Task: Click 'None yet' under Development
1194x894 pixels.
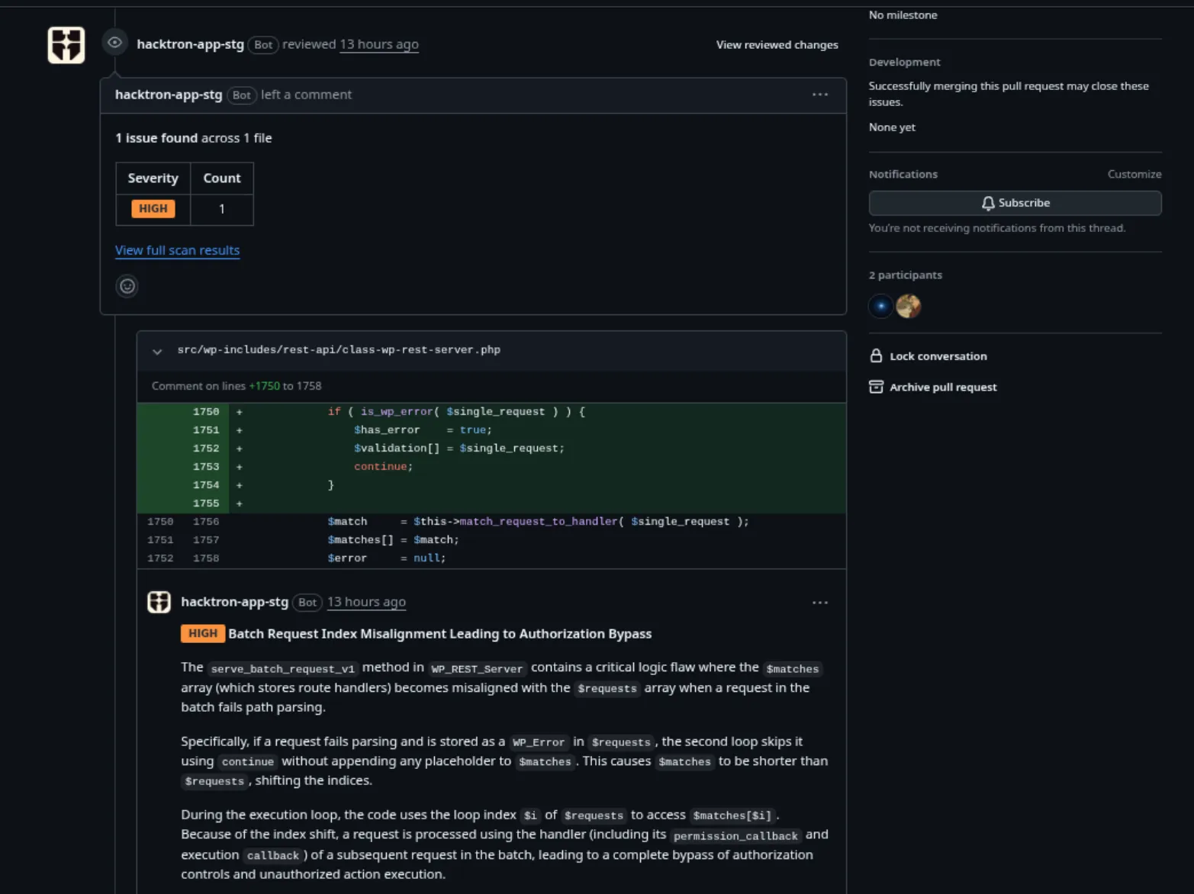Action: (892, 127)
